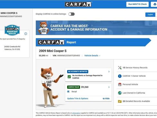Toggle Display CARFAX in online listings switch
The width and height of the screenshot is (157, 118).
[x=71, y=14]
